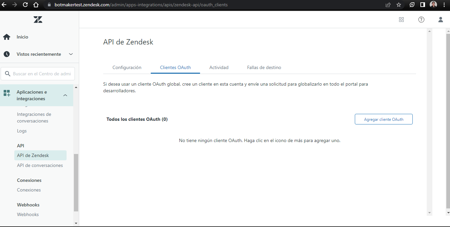
Task: Click the No tiene ningún cliente OAuth message
Action: [260, 140]
